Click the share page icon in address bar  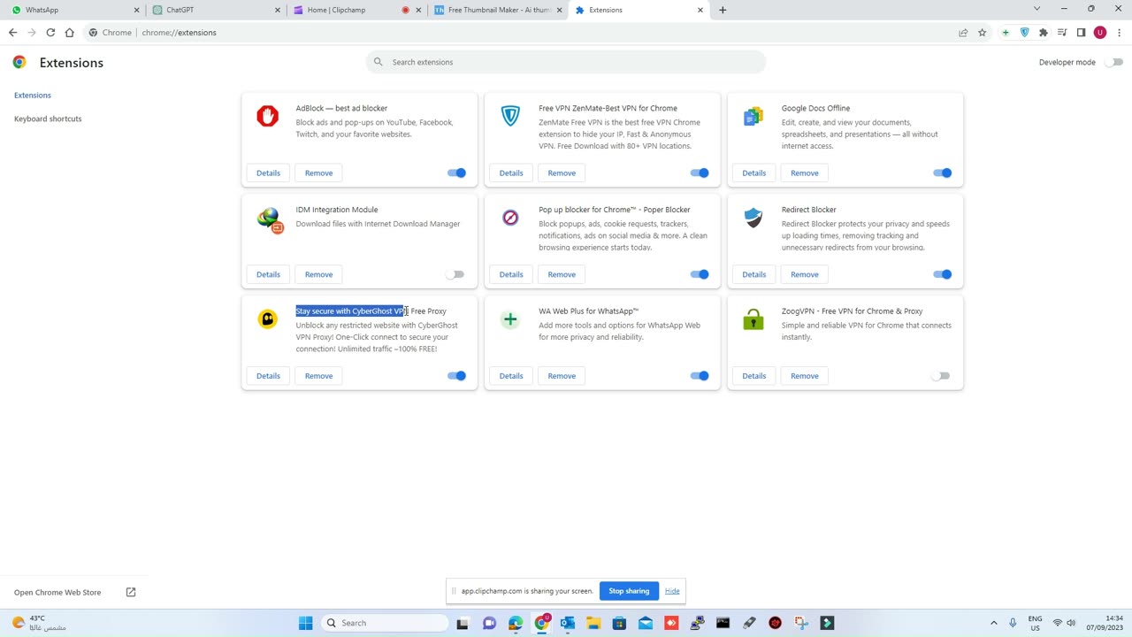[963, 33]
